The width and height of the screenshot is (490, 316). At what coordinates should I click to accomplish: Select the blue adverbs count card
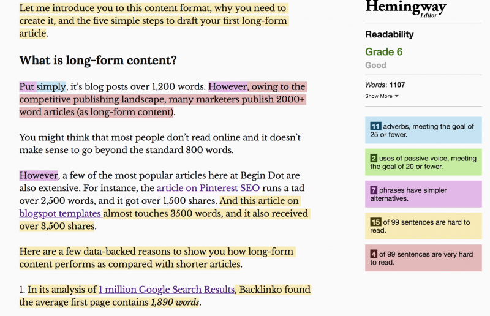423,130
